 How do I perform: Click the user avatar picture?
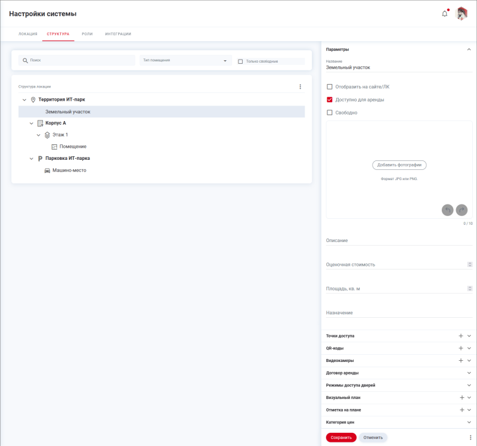pyautogui.click(x=461, y=14)
